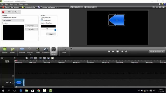Open the Audio tab
Screen dimensions: 166x93
[38, 50]
